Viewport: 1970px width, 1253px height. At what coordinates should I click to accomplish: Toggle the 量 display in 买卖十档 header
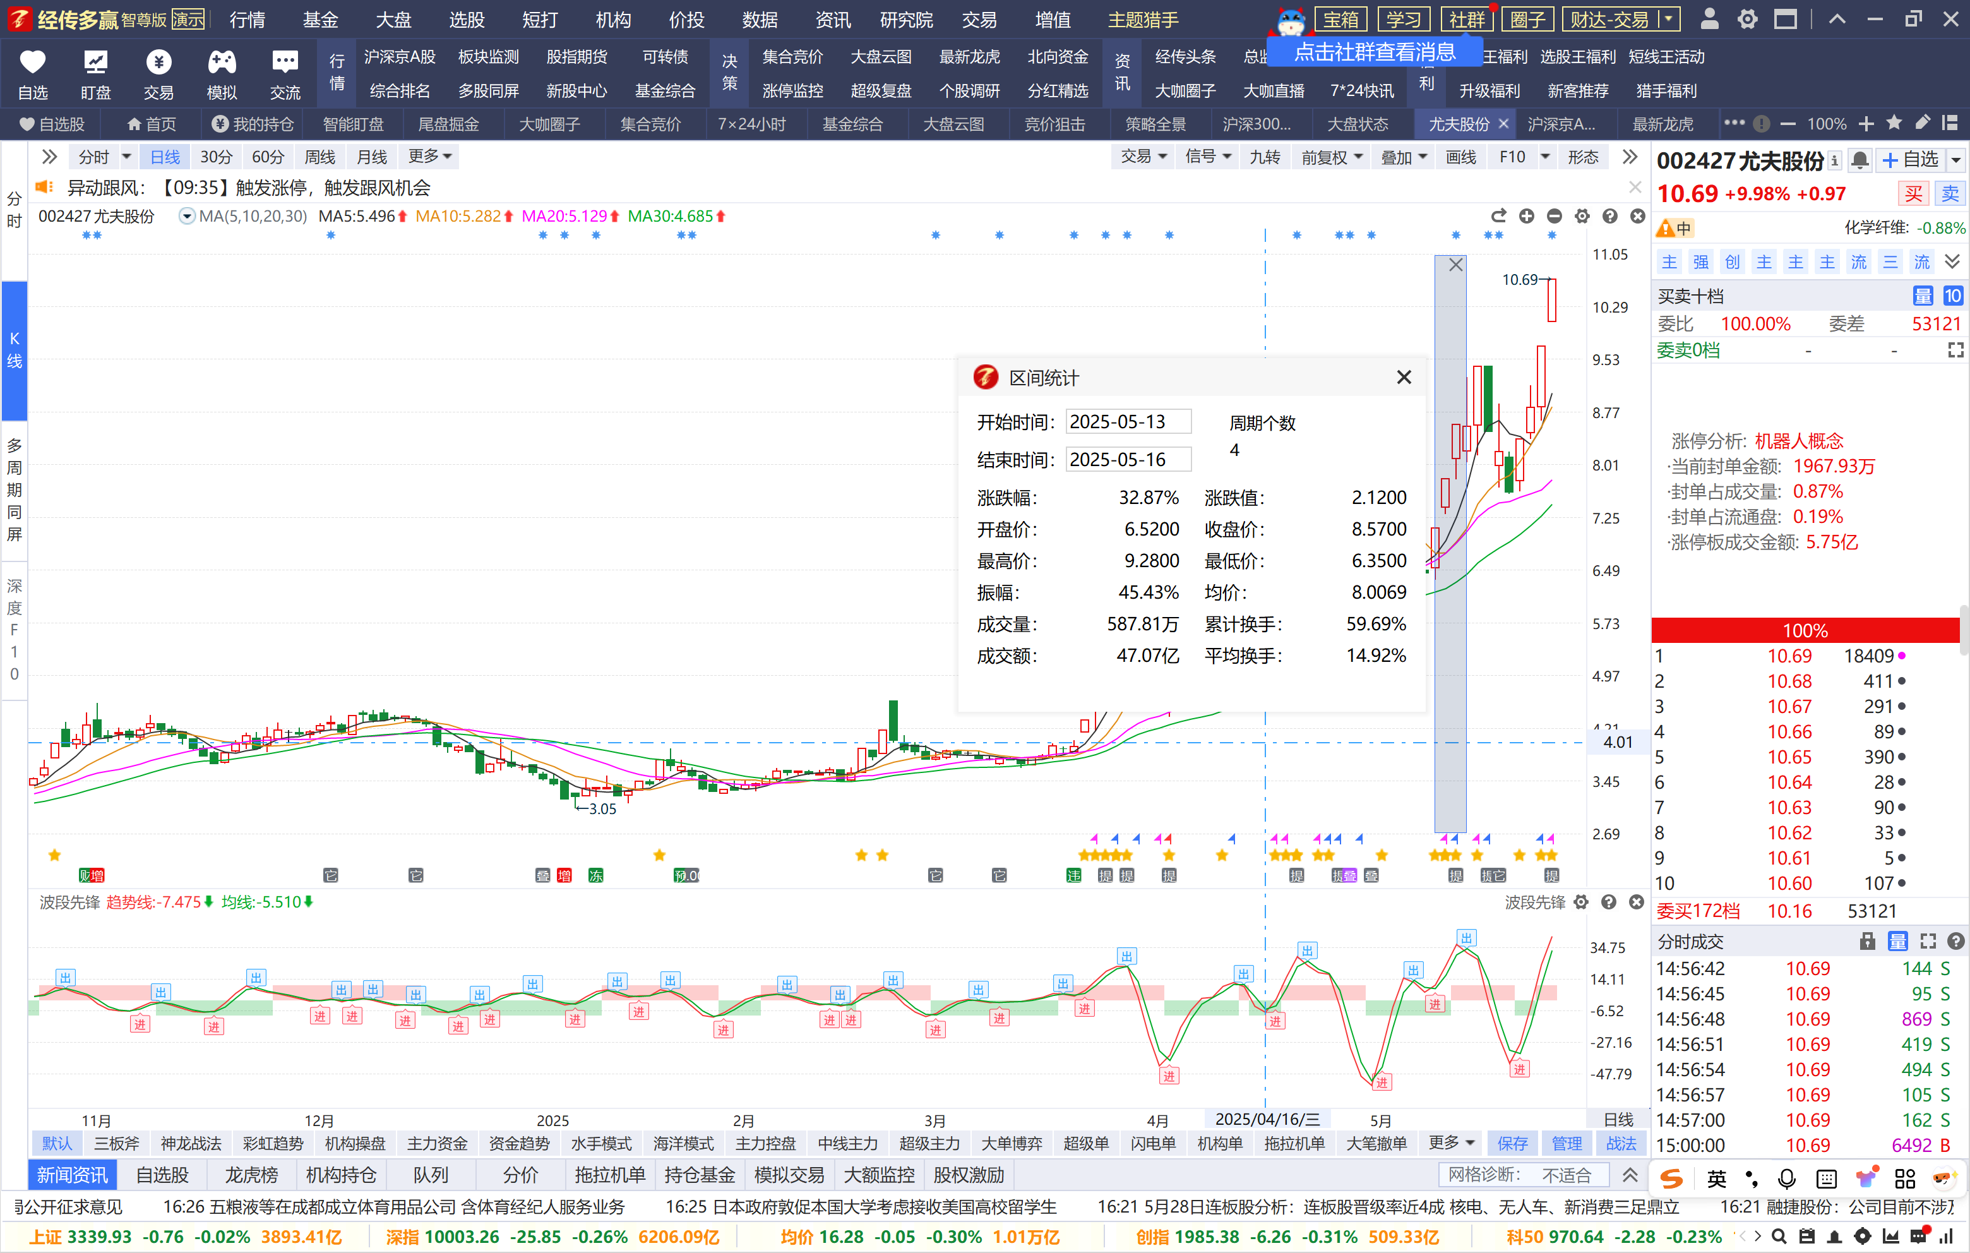click(1923, 296)
